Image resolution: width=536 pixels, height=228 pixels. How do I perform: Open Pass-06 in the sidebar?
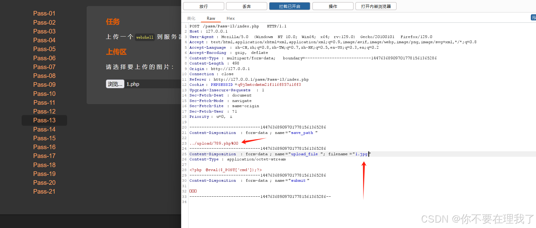click(44, 58)
